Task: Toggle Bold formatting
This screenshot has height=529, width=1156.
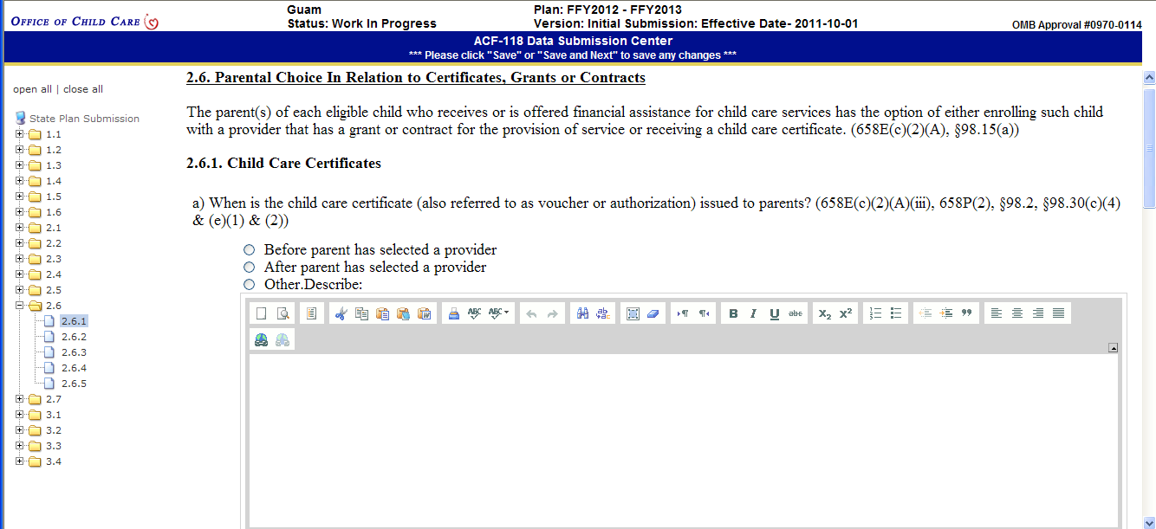Action: tap(733, 313)
